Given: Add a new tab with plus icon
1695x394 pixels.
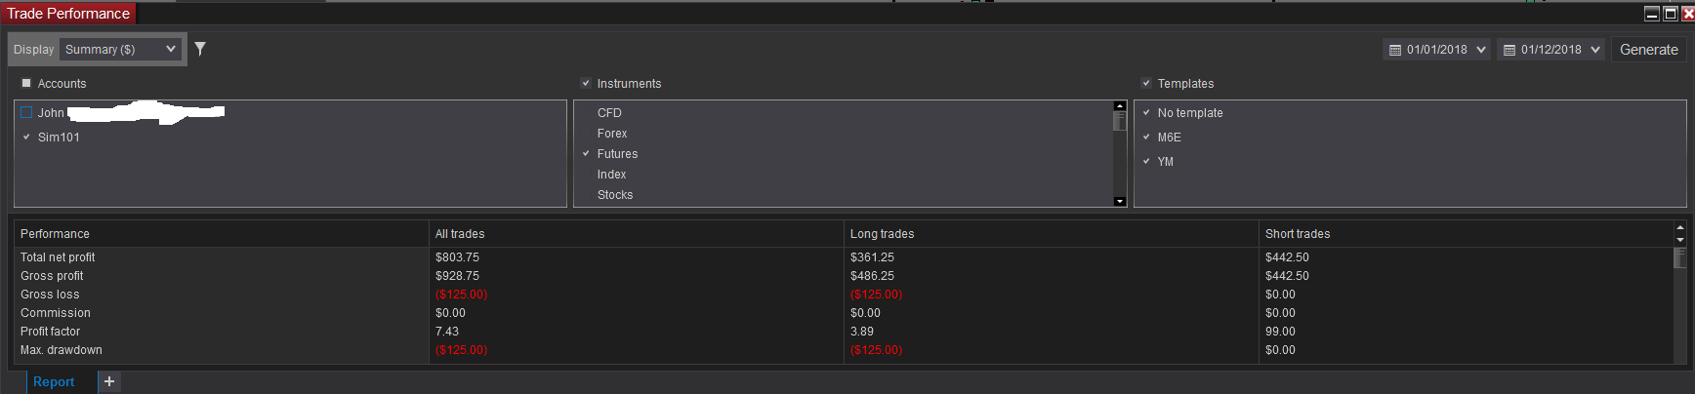Looking at the screenshot, I should pos(109,381).
